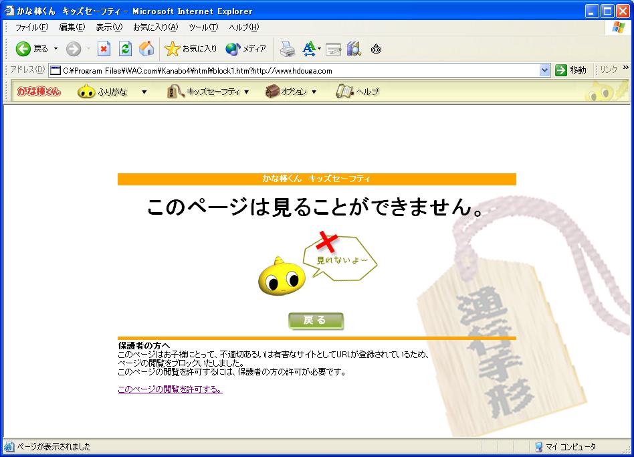The height and width of the screenshot is (457, 634).
Task: Open the address bar dropdown list
Action: 544,70
